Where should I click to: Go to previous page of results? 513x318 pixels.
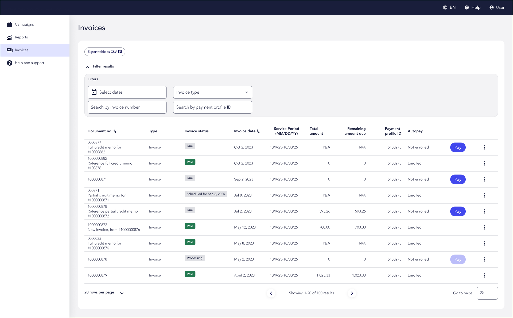pyautogui.click(x=271, y=293)
